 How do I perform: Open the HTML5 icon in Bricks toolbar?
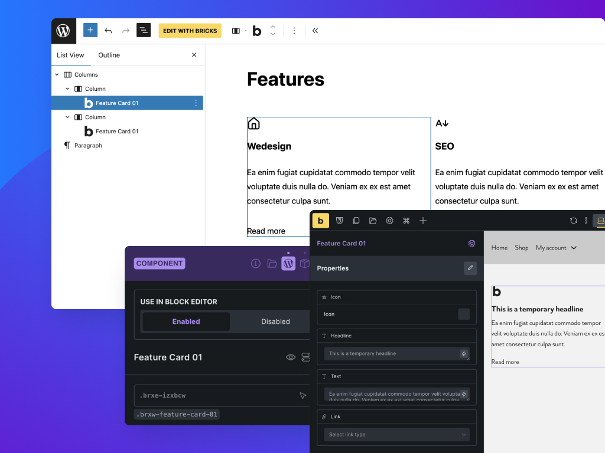pyautogui.click(x=340, y=221)
